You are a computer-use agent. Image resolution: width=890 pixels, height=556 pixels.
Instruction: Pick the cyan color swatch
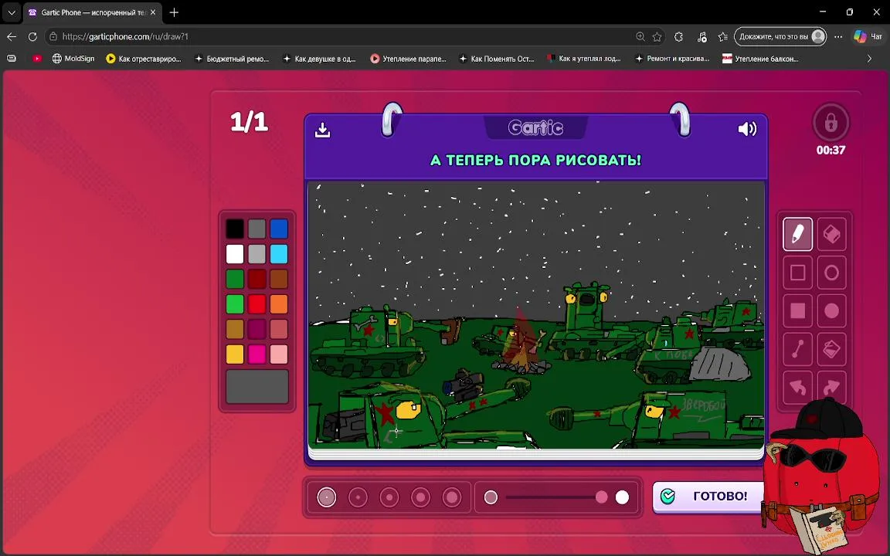tap(279, 253)
